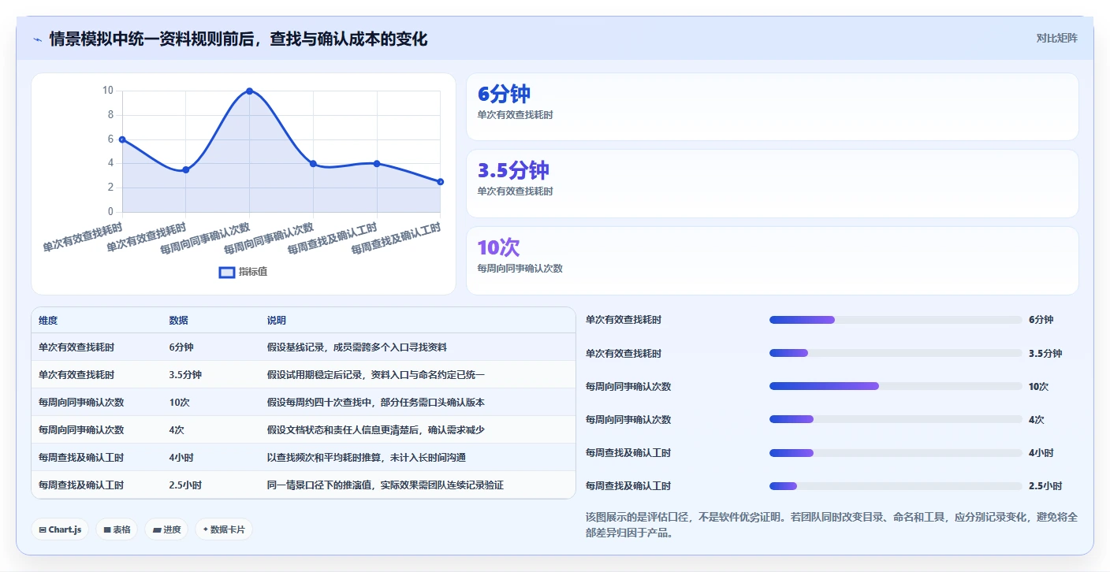Click the chart's peak data point at 10
This screenshot has height=572, width=1110.
click(x=249, y=91)
